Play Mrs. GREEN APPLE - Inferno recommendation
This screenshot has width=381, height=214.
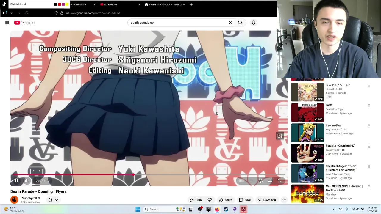point(307,194)
